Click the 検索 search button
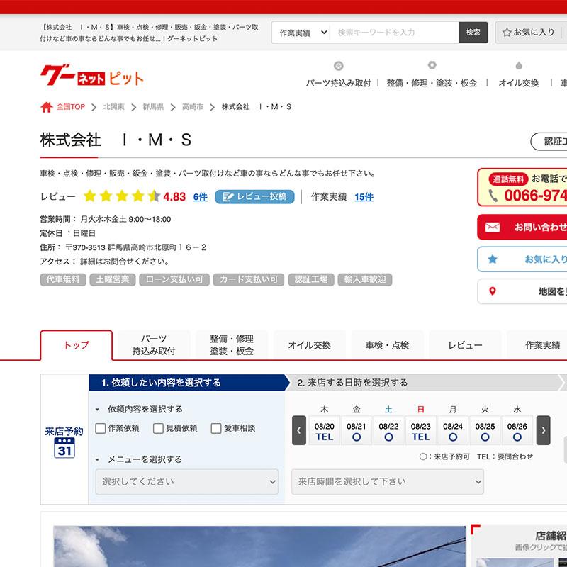This screenshot has height=567, width=567. tap(473, 33)
